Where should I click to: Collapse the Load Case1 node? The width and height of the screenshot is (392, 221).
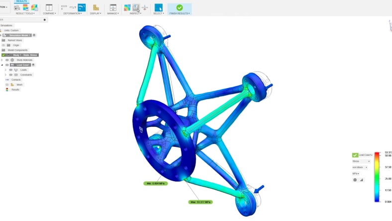coord(2,65)
